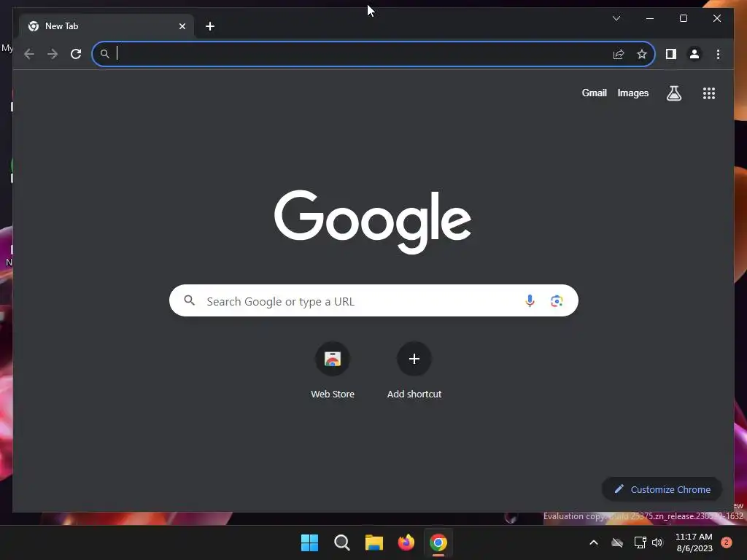
Task: Focus the Google search box
Action: (x=373, y=300)
